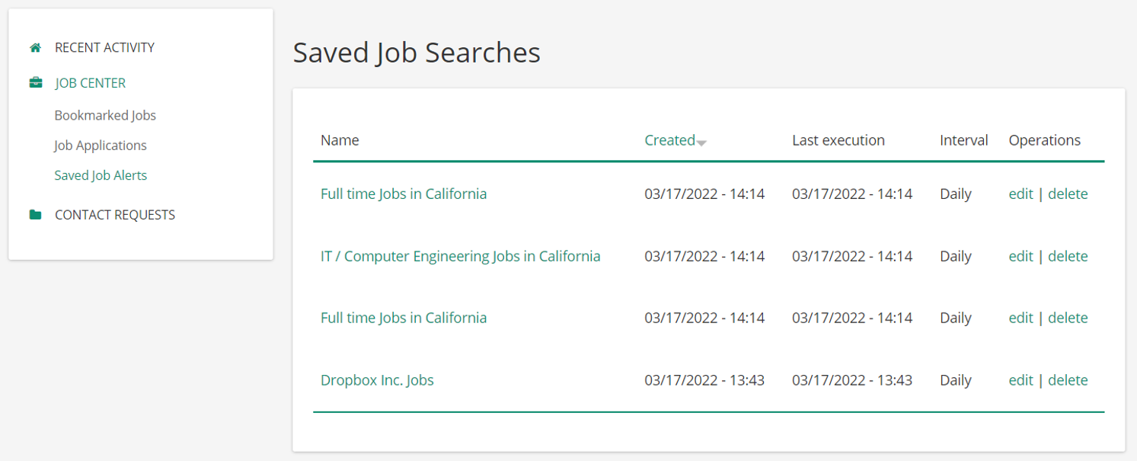Open the Saved Job Alerts page

102,174
